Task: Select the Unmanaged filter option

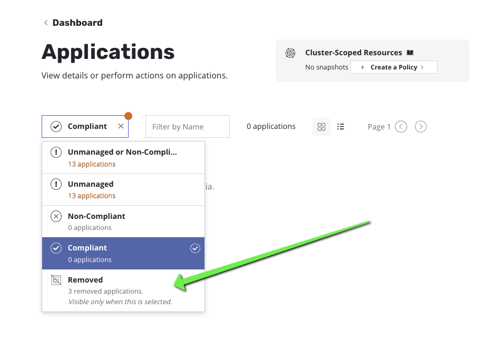Action: (122, 189)
